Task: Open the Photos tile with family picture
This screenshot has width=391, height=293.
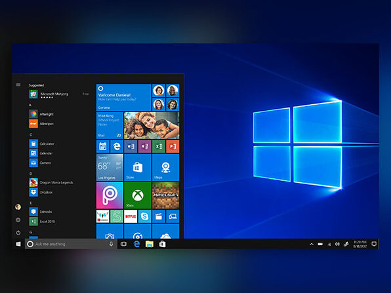Action: point(152,125)
